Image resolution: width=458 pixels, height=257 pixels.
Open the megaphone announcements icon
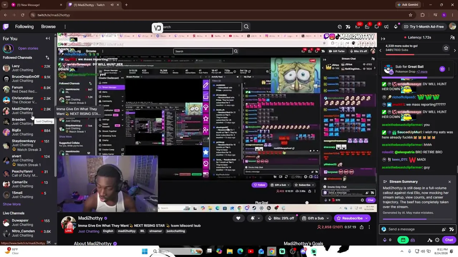386,27
